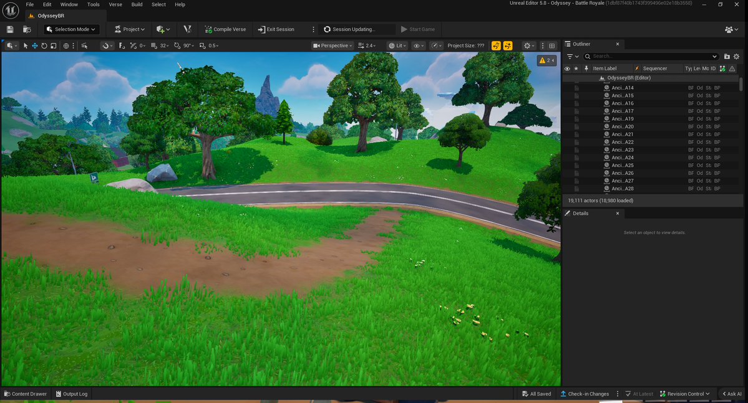This screenshot has width=748, height=403.
Task: Activate the Scale gizmo tool
Action: tap(54, 45)
